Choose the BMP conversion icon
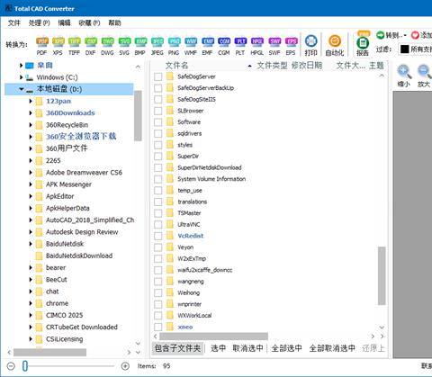 140,46
